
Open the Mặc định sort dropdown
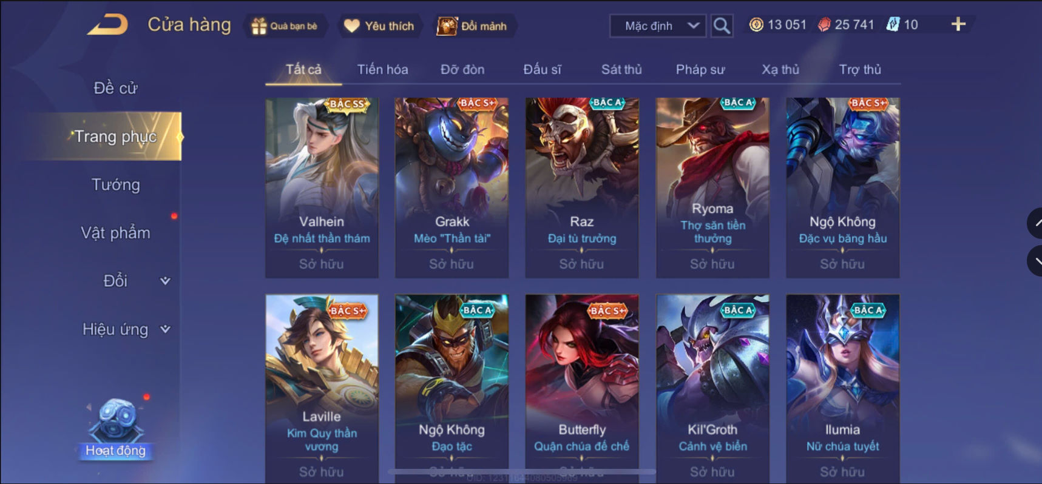pyautogui.click(x=658, y=26)
